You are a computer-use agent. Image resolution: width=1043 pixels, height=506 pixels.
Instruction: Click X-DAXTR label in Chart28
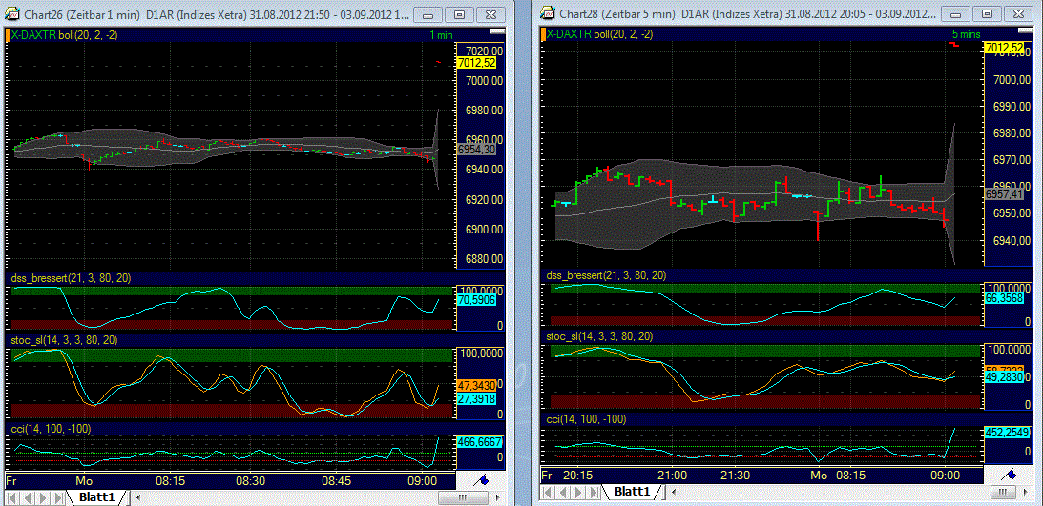(x=570, y=35)
